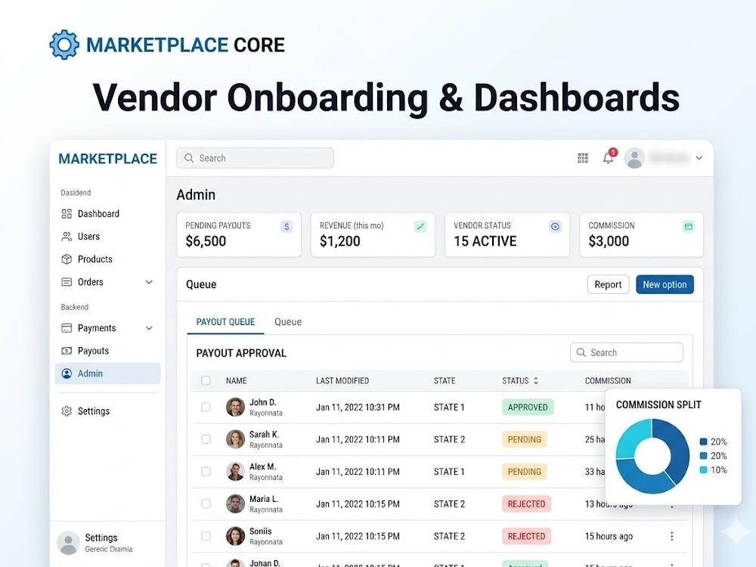The width and height of the screenshot is (756, 567).
Task: Click the APPROVED status badge for John D.
Action: click(x=528, y=407)
